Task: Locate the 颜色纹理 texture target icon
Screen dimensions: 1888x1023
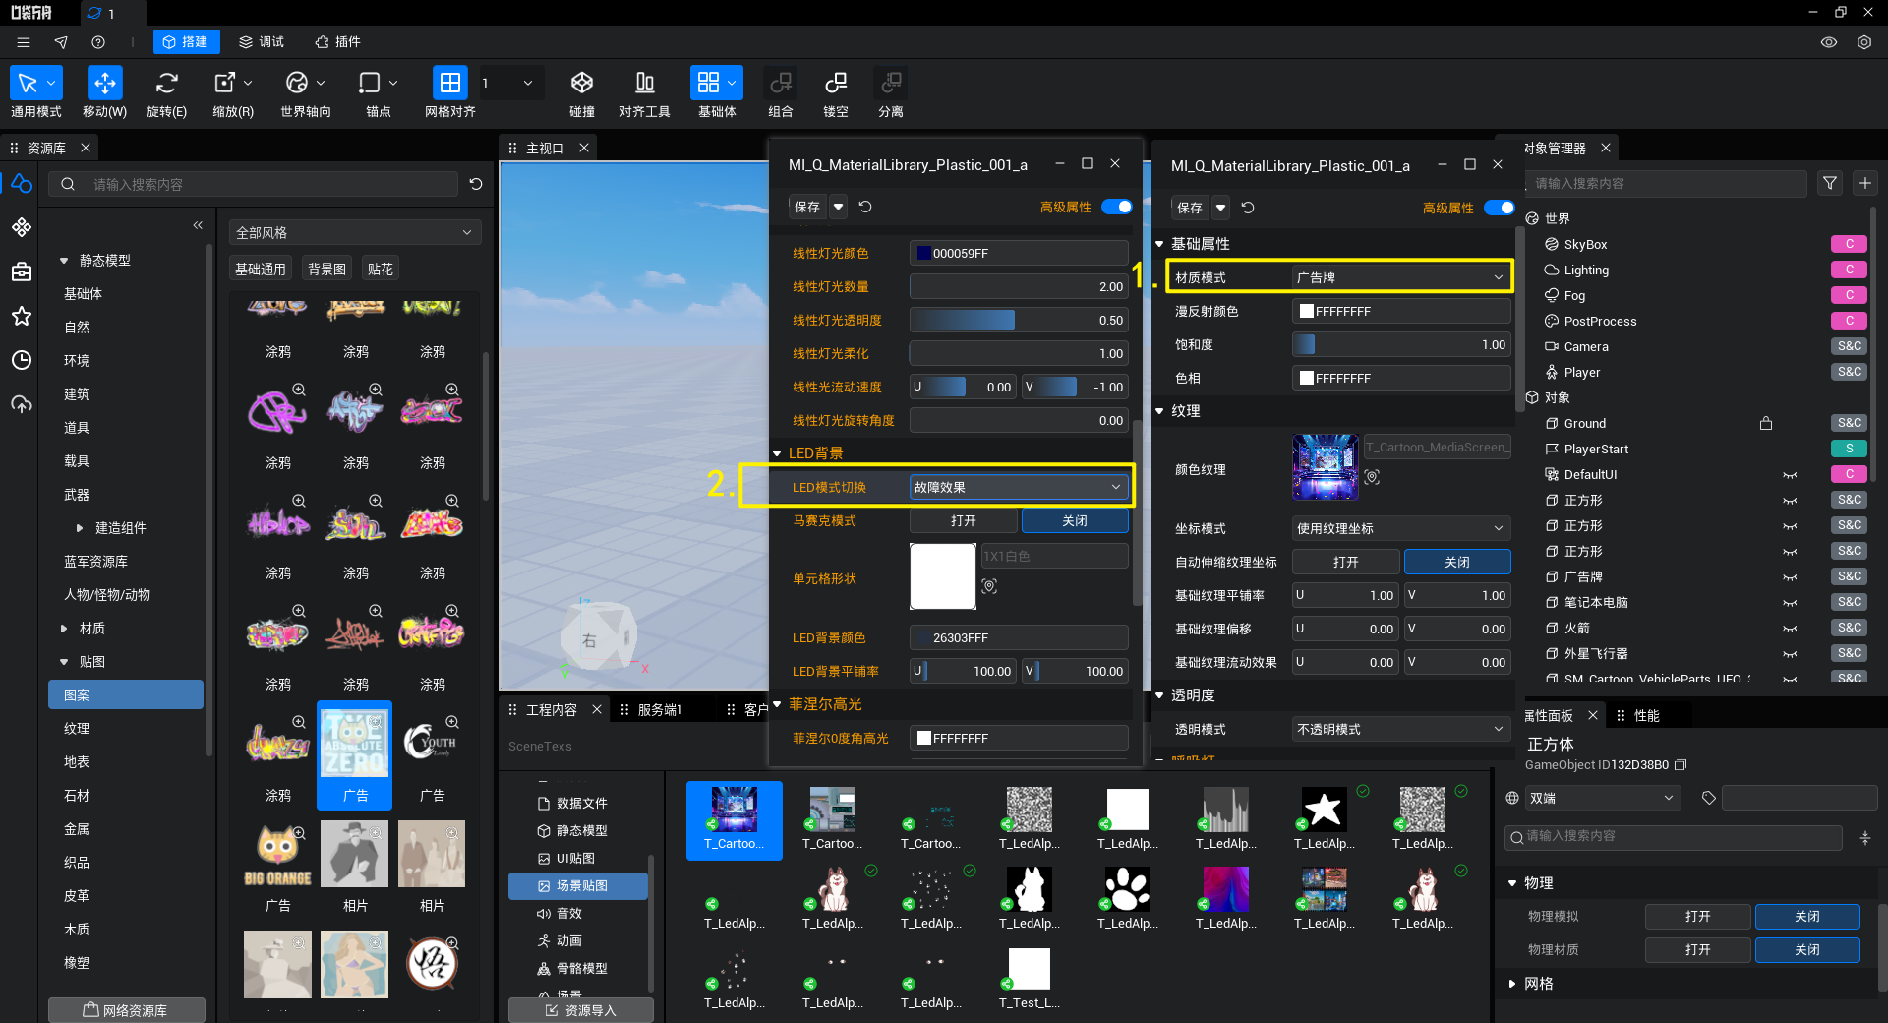Action: click(1372, 477)
